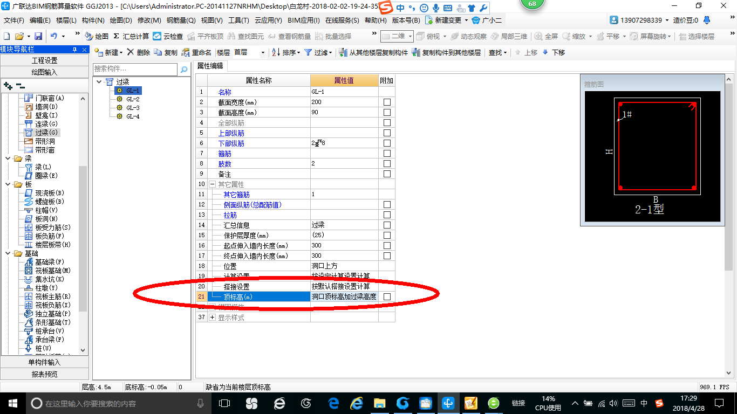This screenshot has height=414, width=737.
Task: Click the Undo arrow icon
Action: [x=54, y=36]
